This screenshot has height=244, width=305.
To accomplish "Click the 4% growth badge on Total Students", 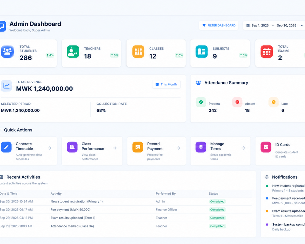I will pyautogui.click(x=50, y=55).
